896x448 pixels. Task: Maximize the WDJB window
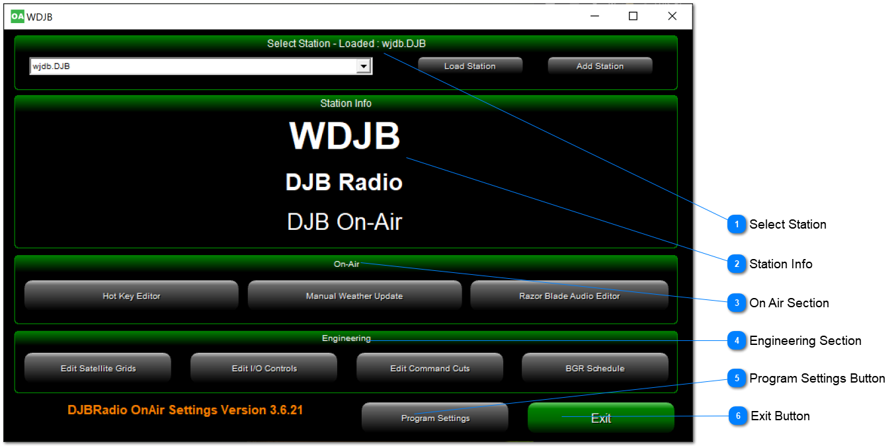(x=633, y=17)
